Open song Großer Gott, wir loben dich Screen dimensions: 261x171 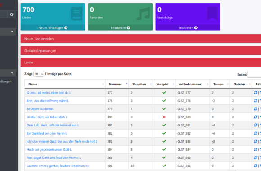(47, 117)
